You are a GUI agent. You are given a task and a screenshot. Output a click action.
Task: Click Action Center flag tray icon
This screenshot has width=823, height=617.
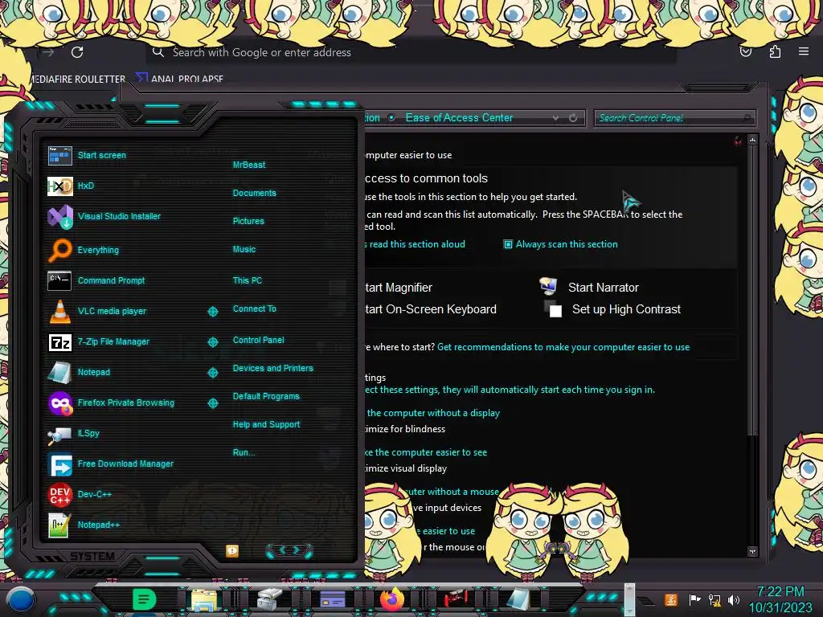[x=694, y=599]
